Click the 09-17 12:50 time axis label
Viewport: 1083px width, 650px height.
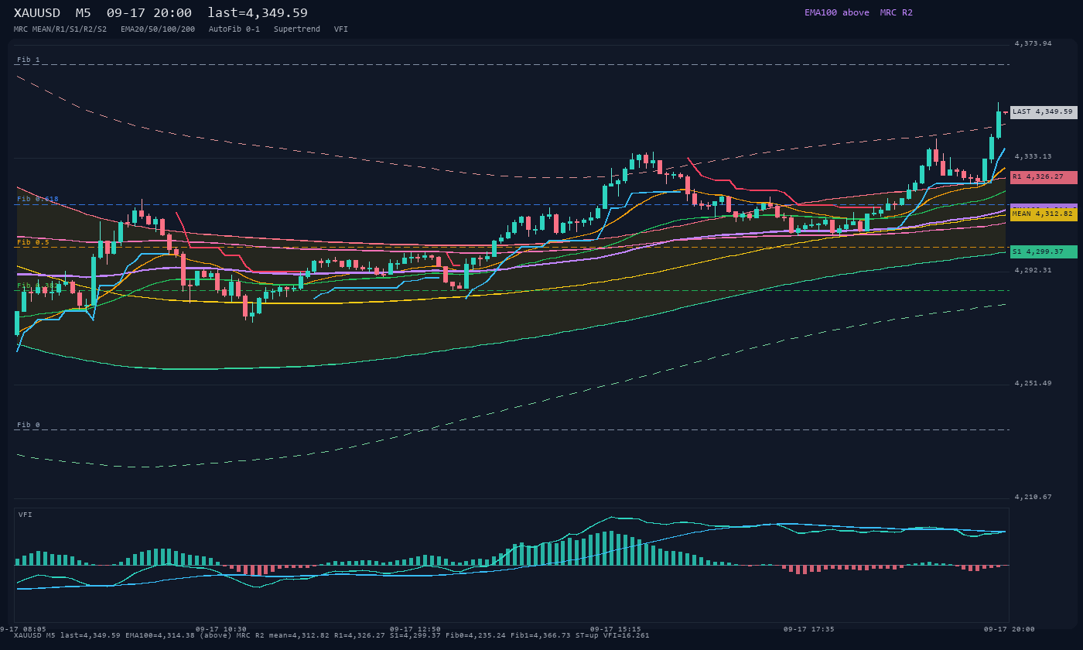click(415, 629)
